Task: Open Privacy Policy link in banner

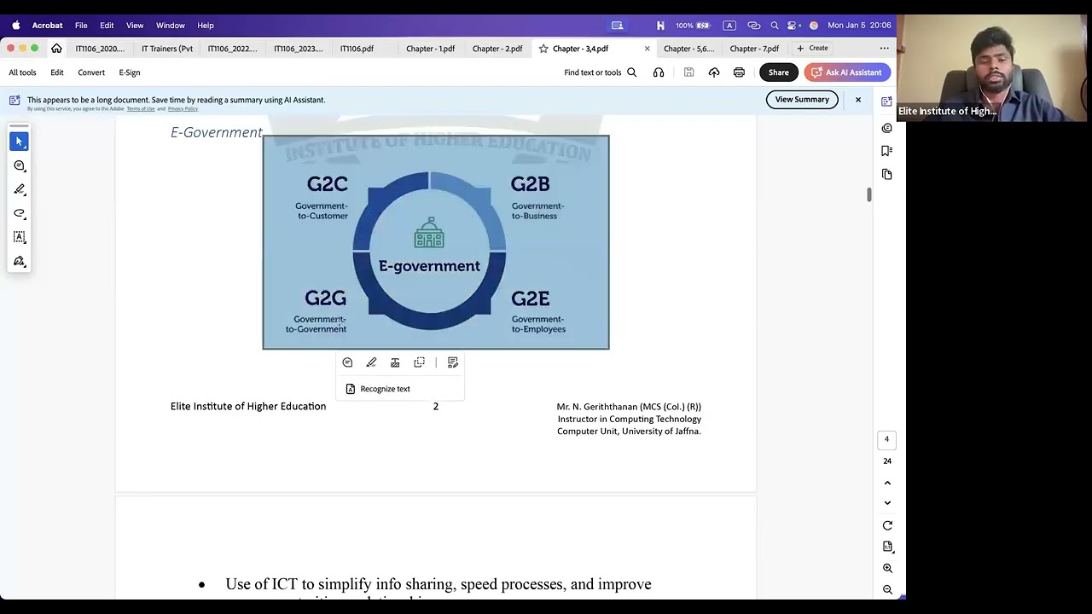Action: [x=183, y=109]
